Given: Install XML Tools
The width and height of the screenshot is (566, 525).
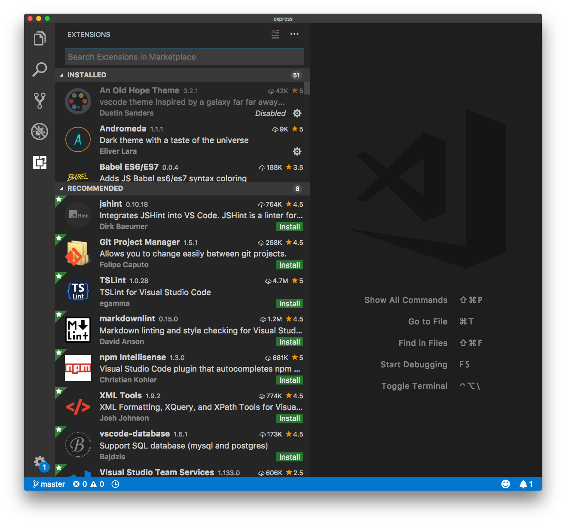Looking at the screenshot, I should point(290,418).
